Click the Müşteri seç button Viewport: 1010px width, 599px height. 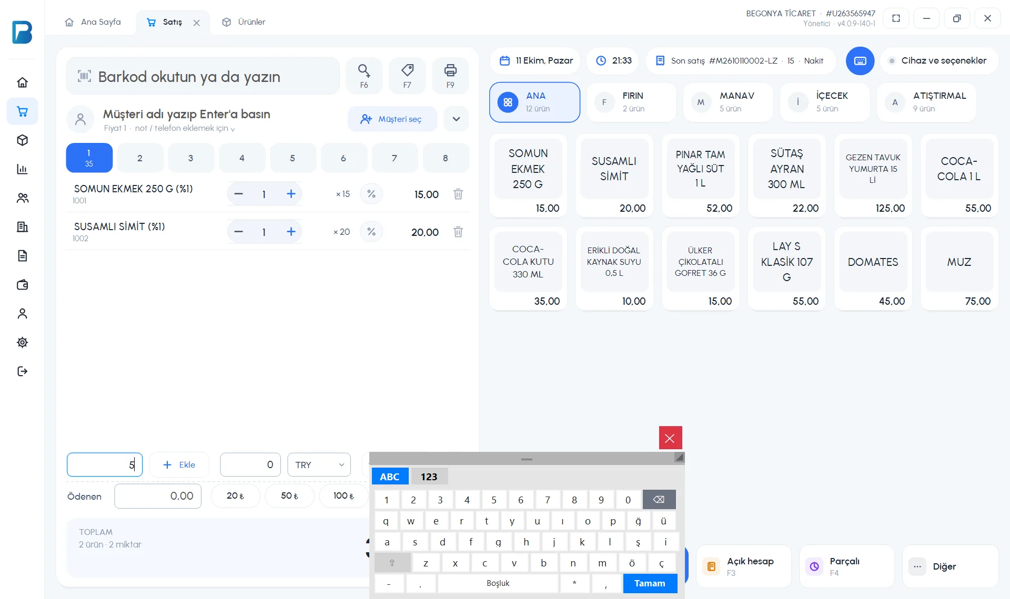click(392, 119)
